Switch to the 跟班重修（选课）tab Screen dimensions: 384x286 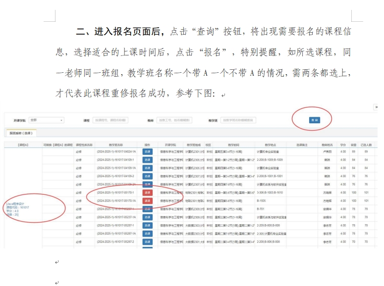pos(21,133)
